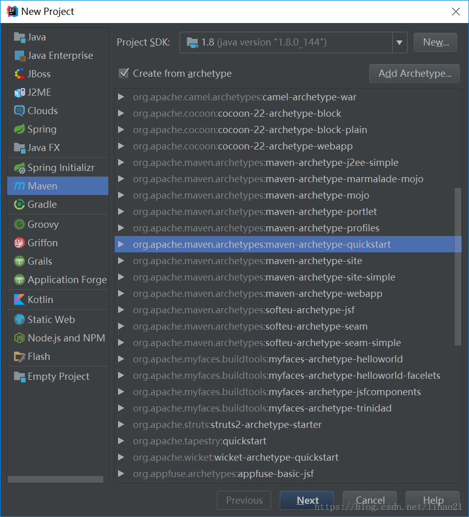This screenshot has width=469, height=517.
Task: Expand maven-archetype-j2ee-simple node
Action: 121,162
